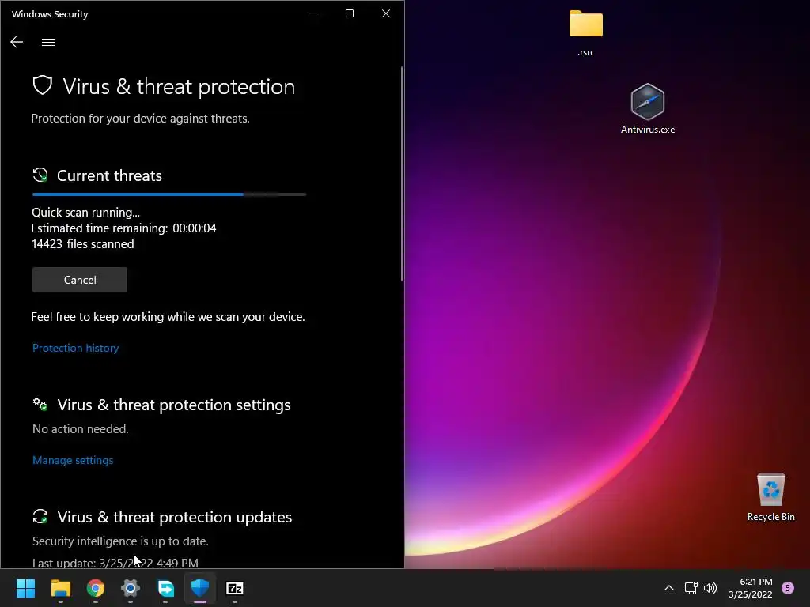This screenshot has height=607, width=810.
Task: Open Settings gear in the taskbar
Action: 131,588
